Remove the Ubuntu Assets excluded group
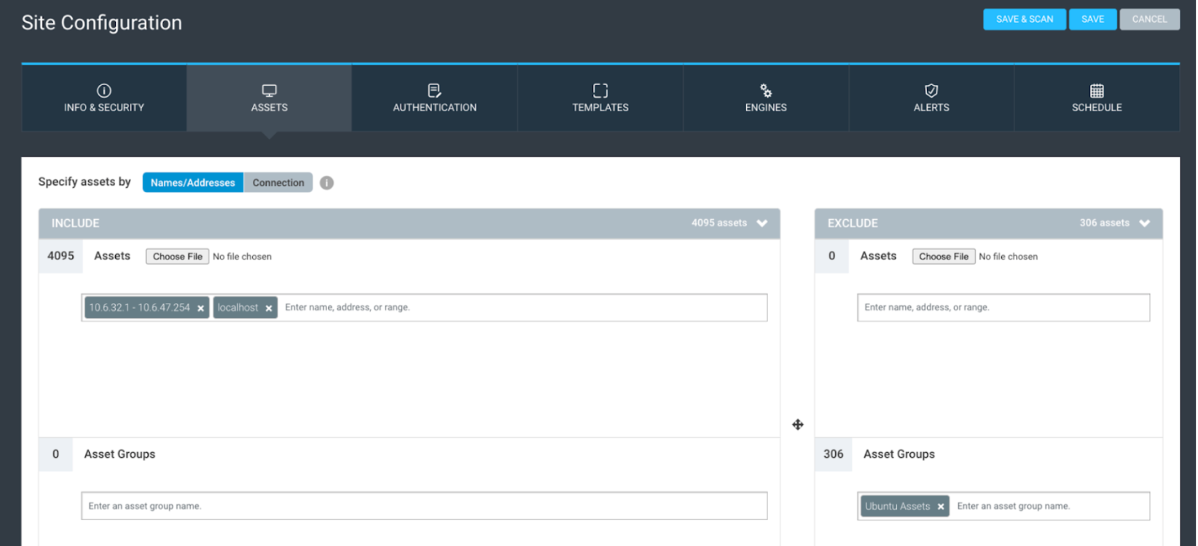 (x=941, y=507)
